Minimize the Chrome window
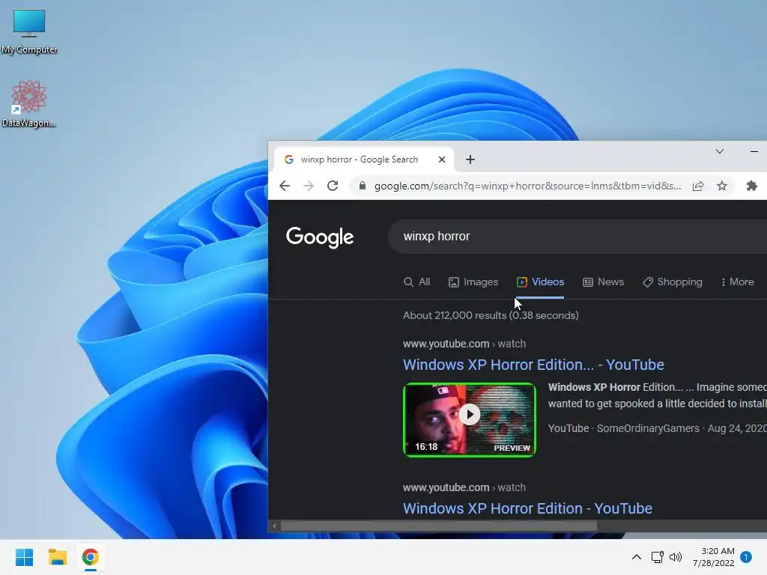Image resolution: width=767 pixels, height=575 pixels. pyautogui.click(x=754, y=151)
